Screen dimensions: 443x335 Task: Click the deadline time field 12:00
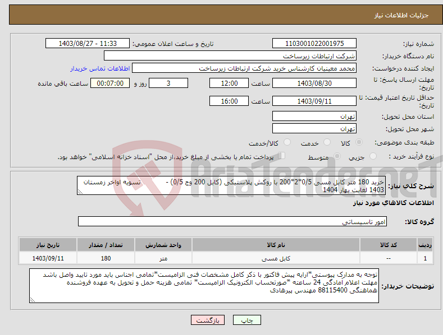pyautogui.click(x=229, y=83)
